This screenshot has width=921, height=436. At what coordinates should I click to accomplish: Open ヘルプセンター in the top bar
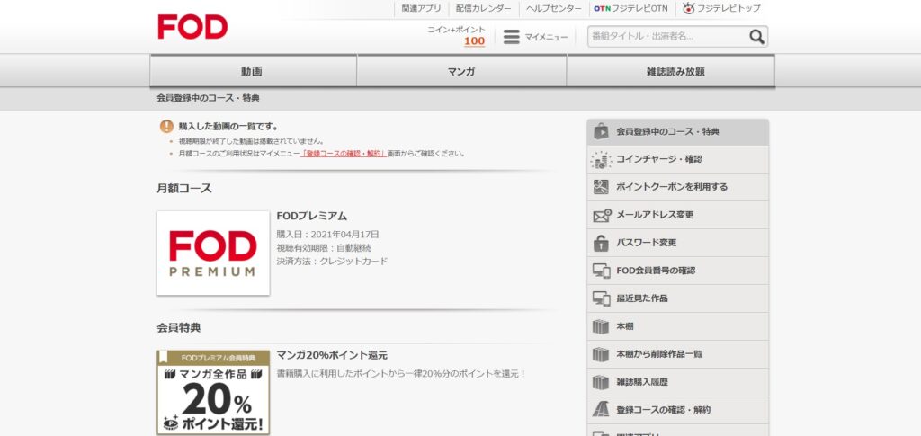coord(553,8)
